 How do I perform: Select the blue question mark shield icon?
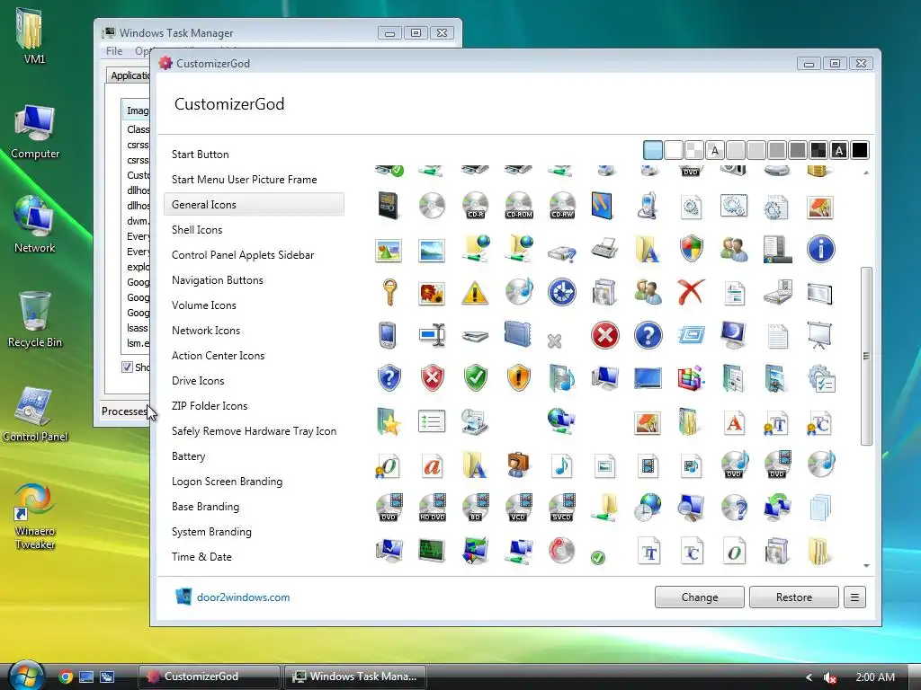(x=389, y=378)
